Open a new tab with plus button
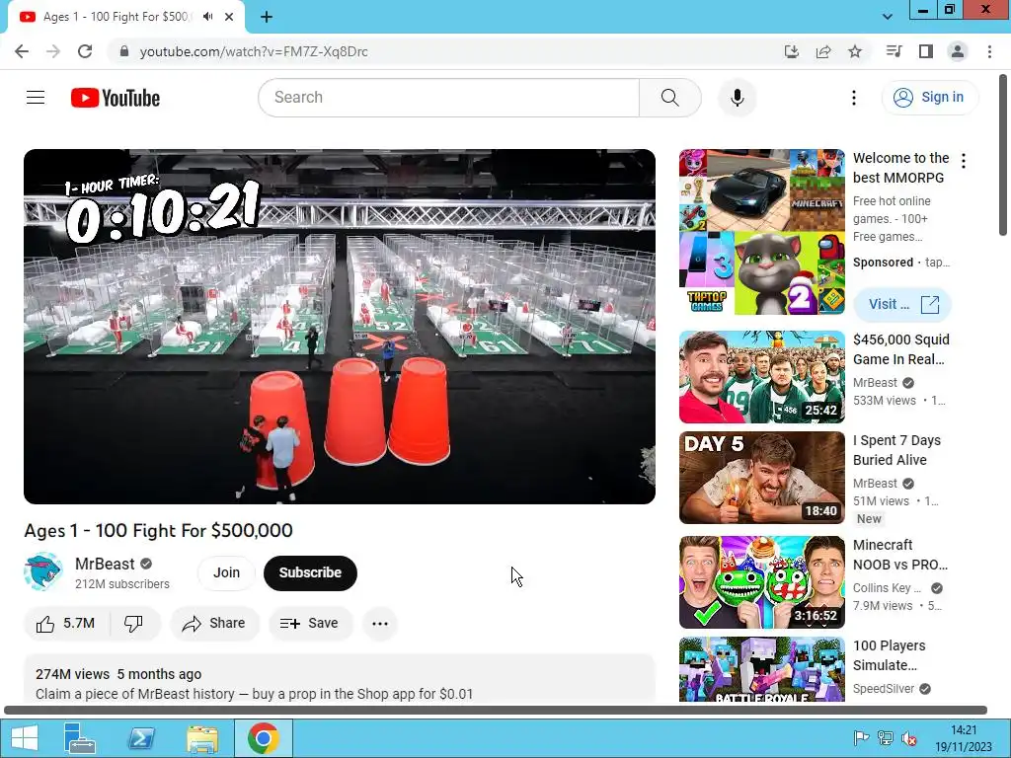Image resolution: width=1011 pixels, height=758 pixels. coord(267,17)
